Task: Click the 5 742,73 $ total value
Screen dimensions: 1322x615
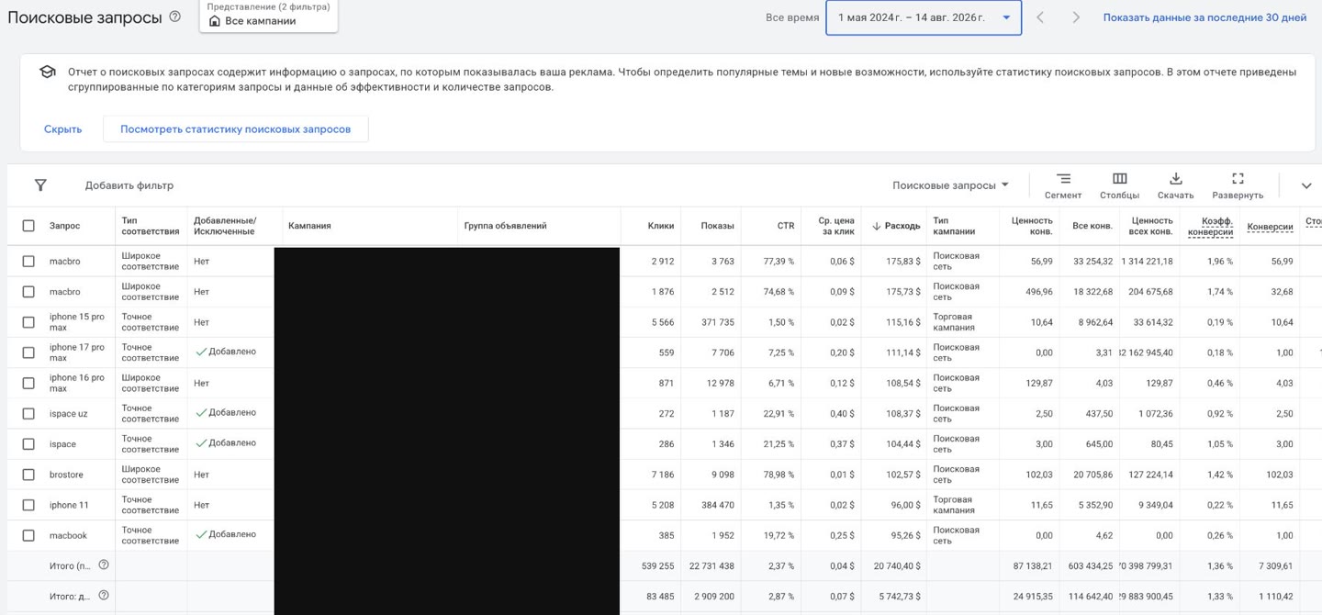Action: (900, 597)
